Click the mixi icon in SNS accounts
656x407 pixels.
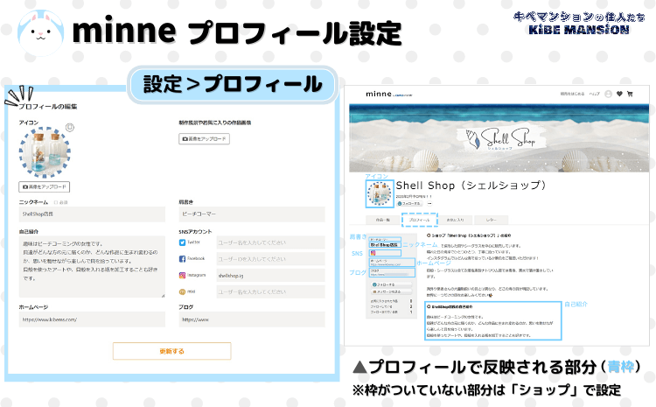coord(182,291)
